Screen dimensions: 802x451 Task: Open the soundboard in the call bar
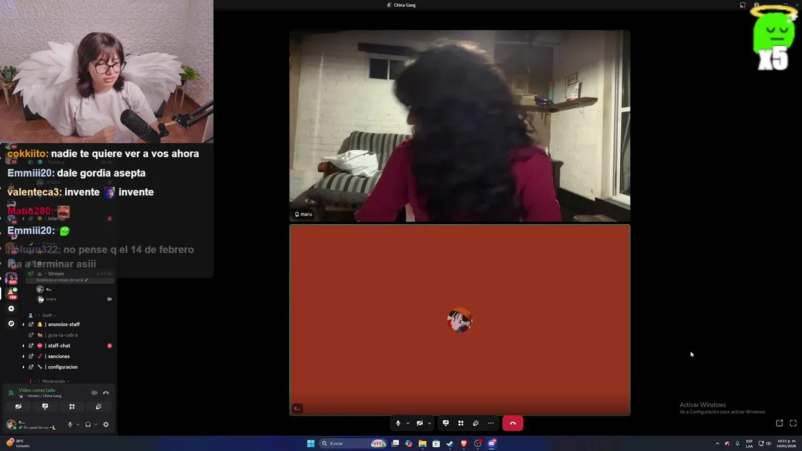point(476,423)
